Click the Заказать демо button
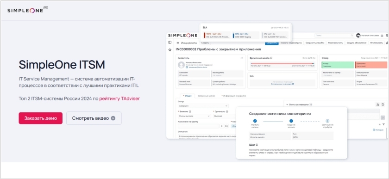Screen dimensions: 389x179 point(40,118)
